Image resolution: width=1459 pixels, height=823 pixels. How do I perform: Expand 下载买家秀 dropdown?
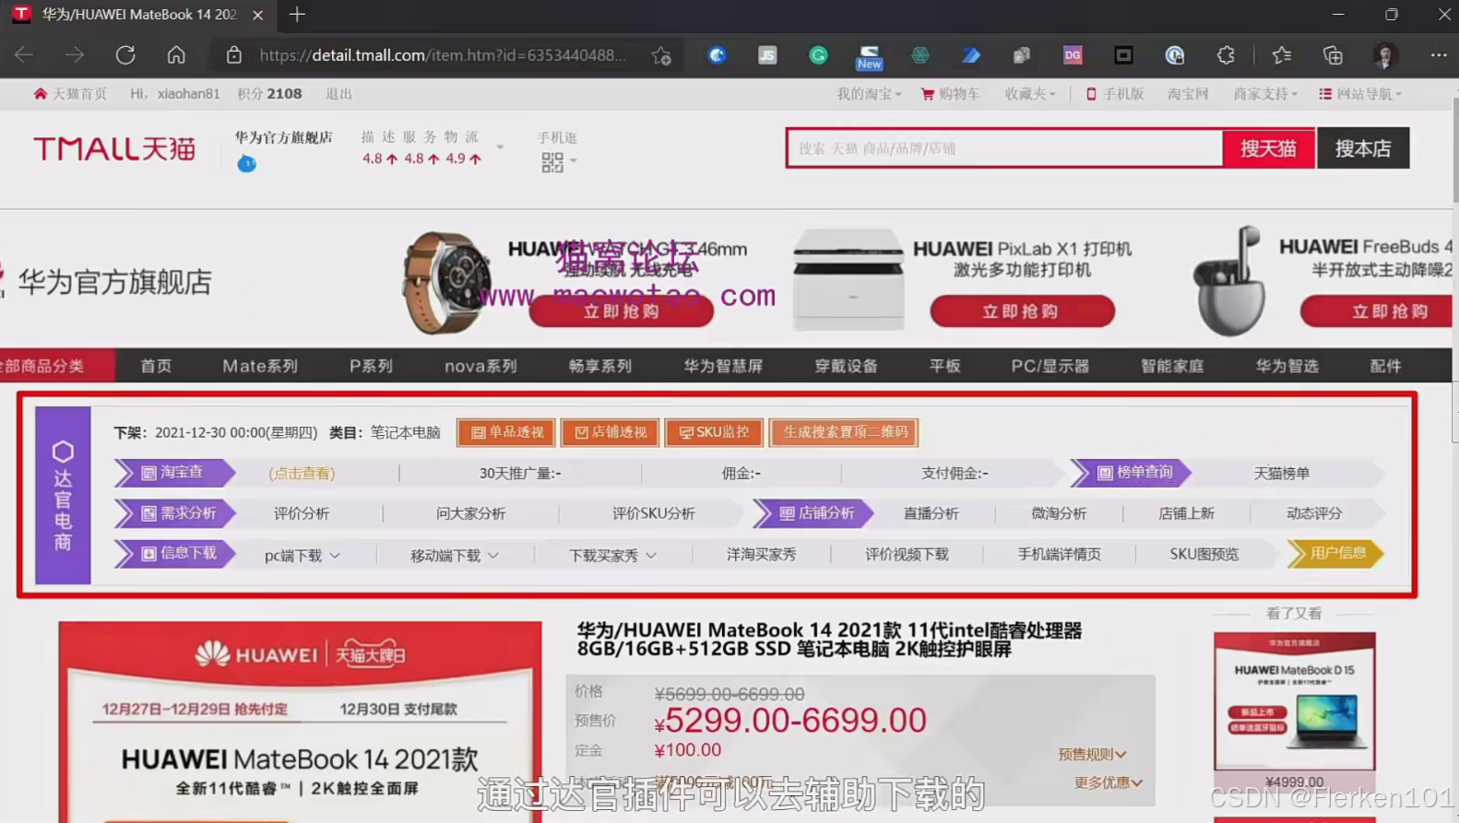coord(612,556)
